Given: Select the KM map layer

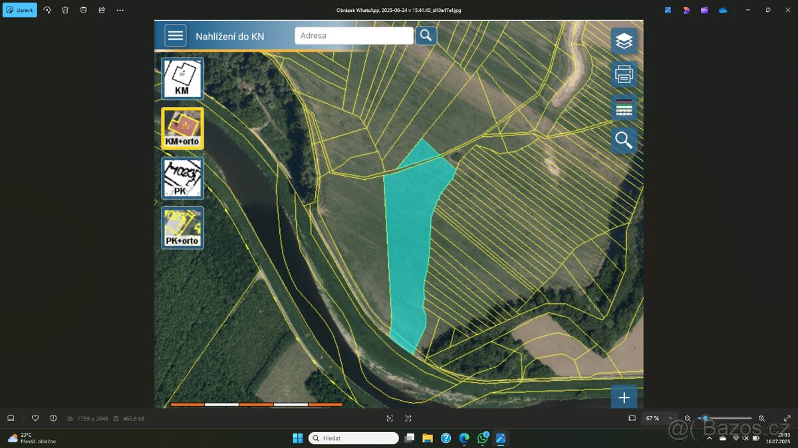Looking at the screenshot, I should pos(182,78).
